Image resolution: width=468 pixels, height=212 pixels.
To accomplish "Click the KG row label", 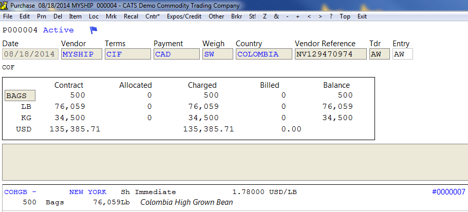I will [26, 118].
